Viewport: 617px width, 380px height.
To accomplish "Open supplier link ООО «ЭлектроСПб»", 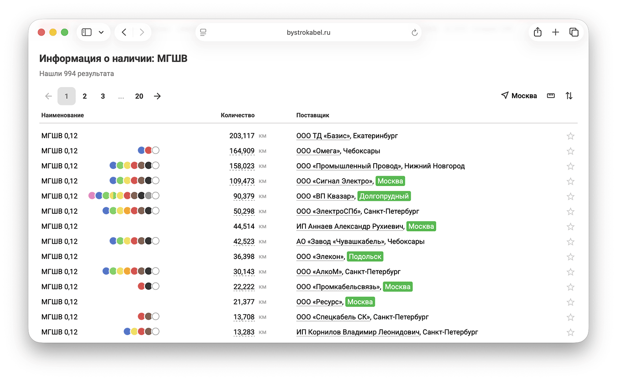I will coord(329,212).
